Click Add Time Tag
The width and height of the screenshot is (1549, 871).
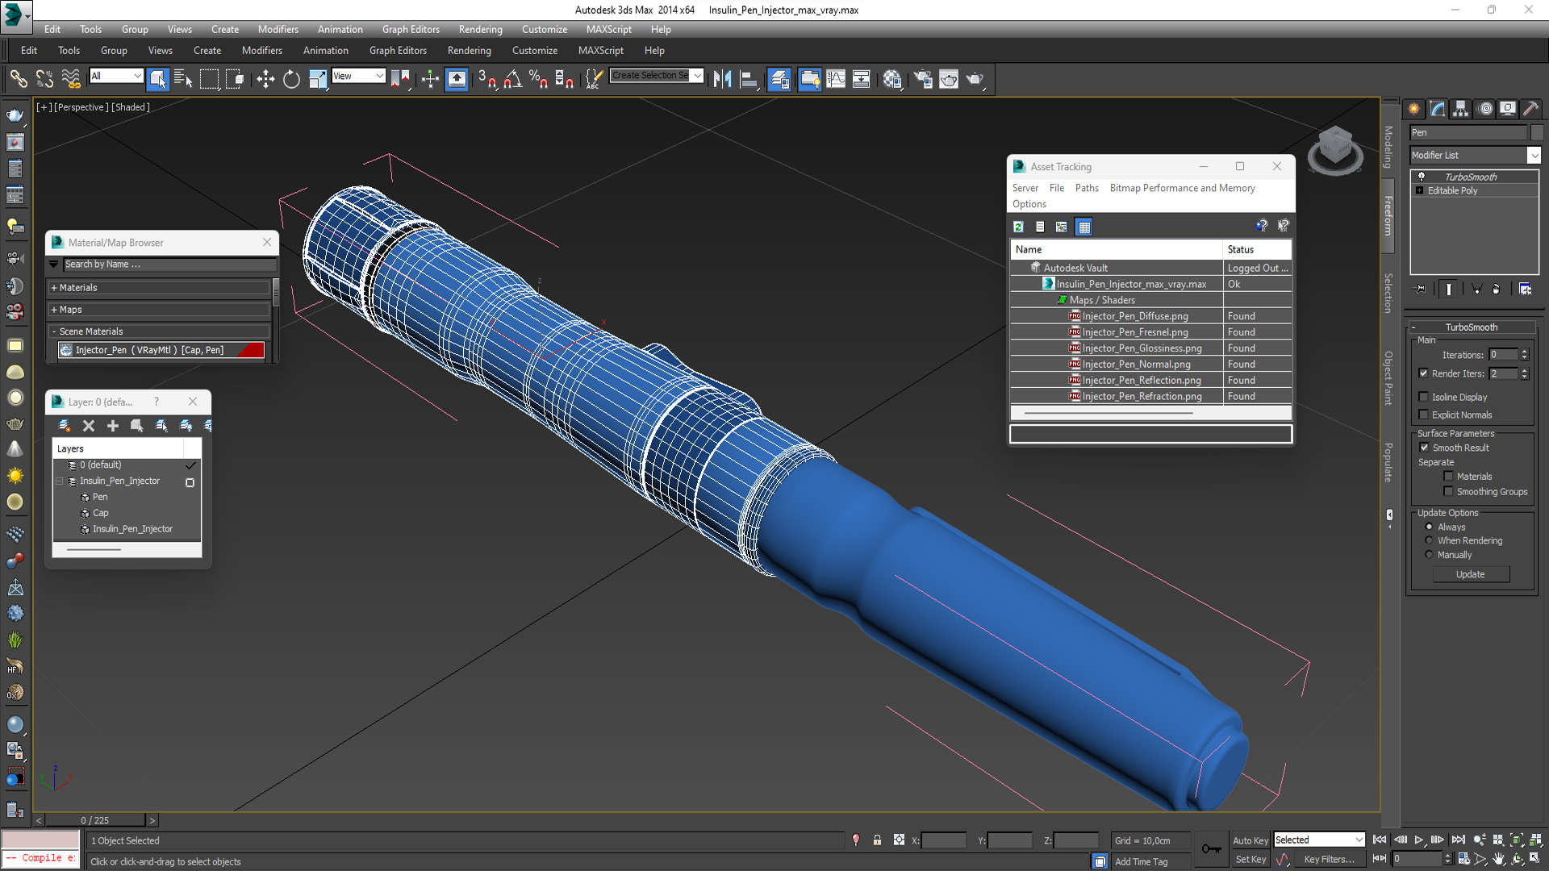pyautogui.click(x=1141, y=861)
